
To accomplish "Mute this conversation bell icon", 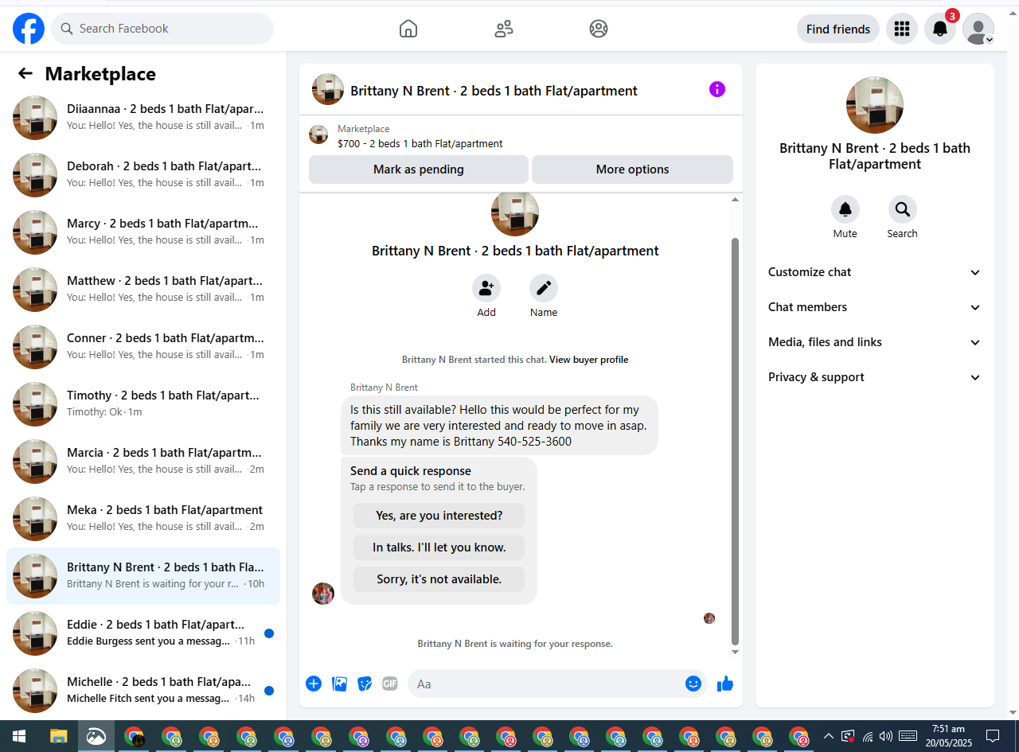I will click(845, 209).
